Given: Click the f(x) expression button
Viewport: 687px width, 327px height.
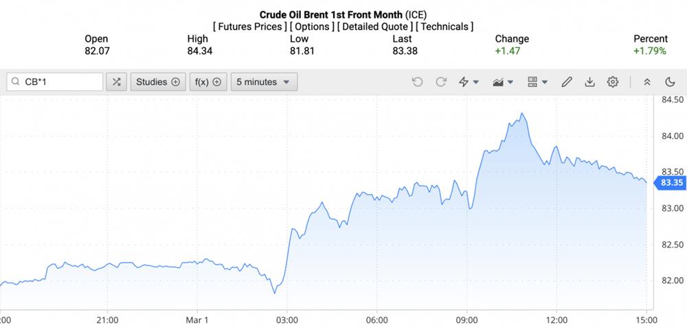Looking at the screenshot, I should click(208, 82).
